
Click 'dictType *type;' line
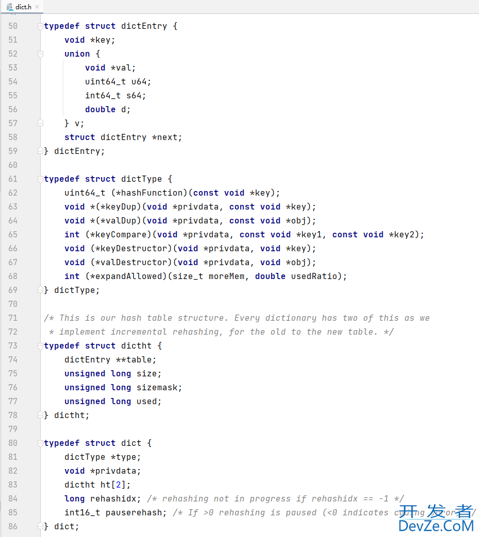[x=103, y=457]
